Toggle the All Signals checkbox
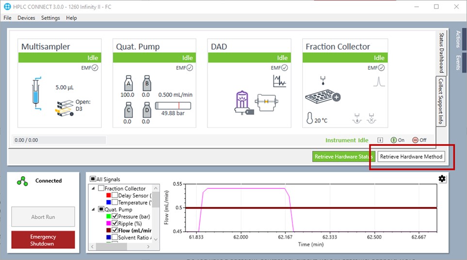The width and height of the screenshot is (467, 260). [x=93, y=179]
